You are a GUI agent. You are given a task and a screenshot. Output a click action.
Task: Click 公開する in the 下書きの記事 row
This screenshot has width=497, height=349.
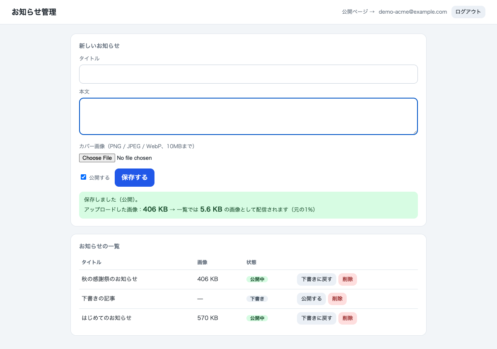point(311,299)
